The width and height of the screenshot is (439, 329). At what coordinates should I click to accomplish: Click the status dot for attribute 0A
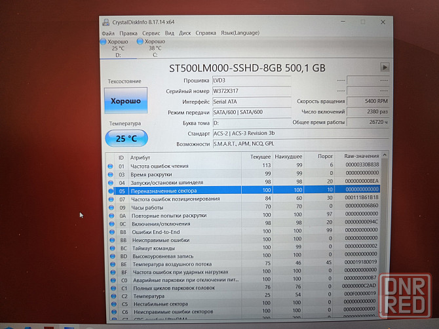pyautogui.click(x=111, y=216)
